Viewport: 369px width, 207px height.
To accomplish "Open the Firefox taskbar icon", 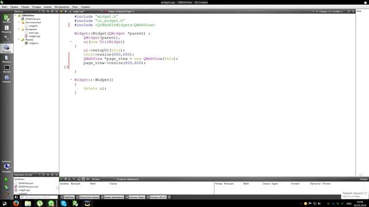I will point(16,203).
